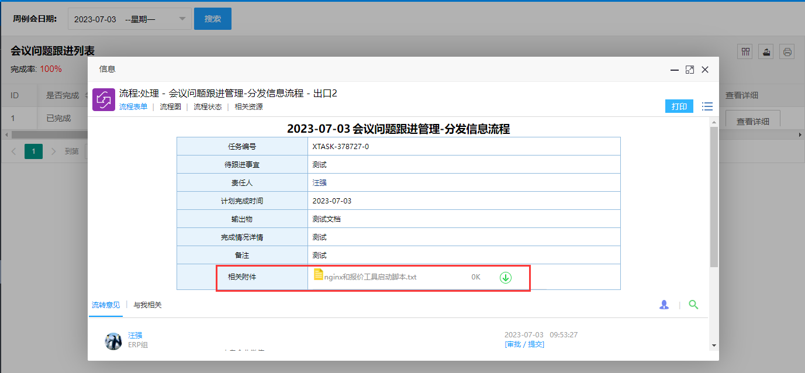Click the green search icon in comments
Viewport: 805px width, 373px height.
click(693, 305)
